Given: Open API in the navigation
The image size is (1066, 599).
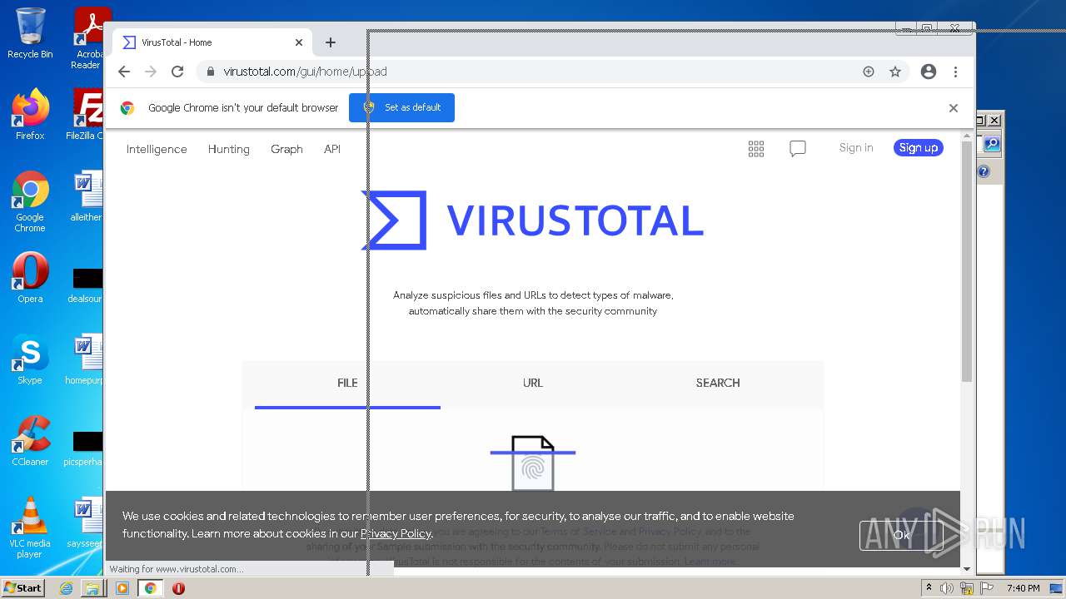Looking at the screenshot, I should 332,149.
